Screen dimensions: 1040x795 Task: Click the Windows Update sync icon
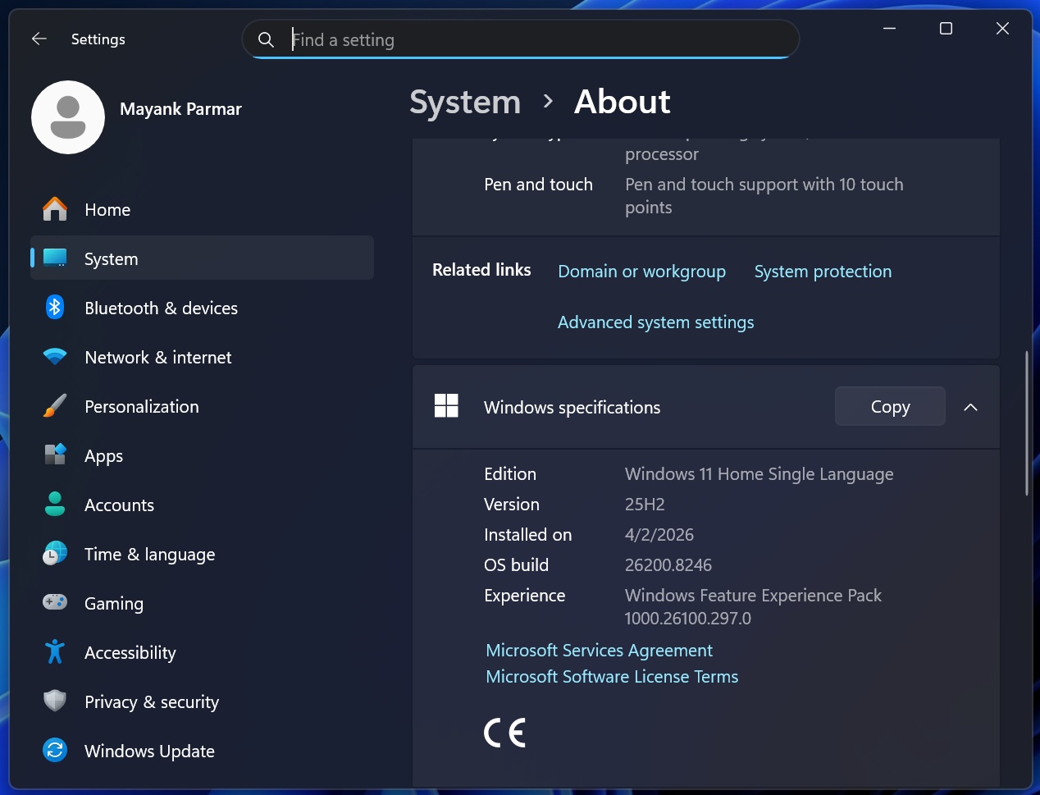[55, 750]
